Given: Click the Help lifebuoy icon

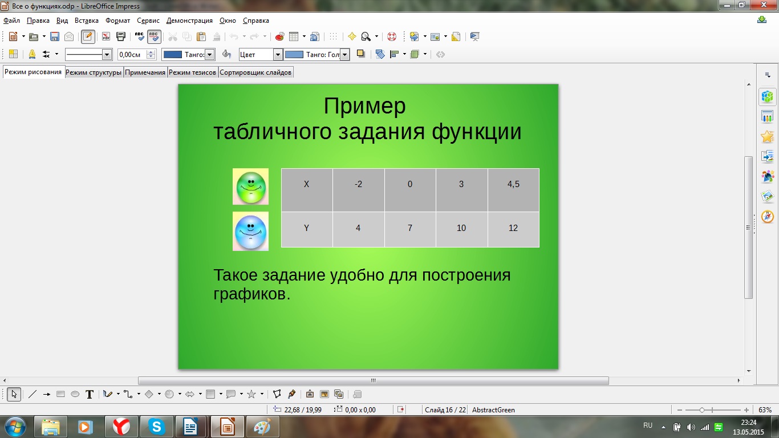Looking at the screenshot, I should pos(392,36).
